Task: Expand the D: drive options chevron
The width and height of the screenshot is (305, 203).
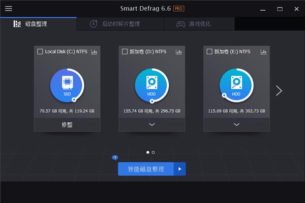Action: 151,124
